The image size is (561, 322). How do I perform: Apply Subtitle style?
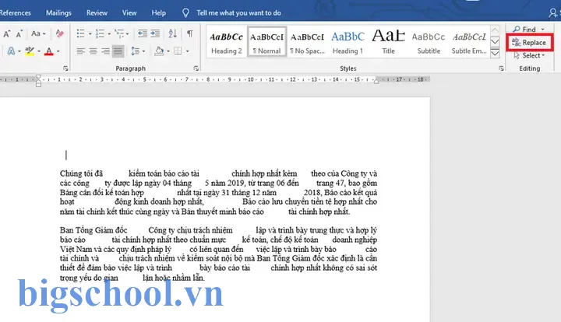pos(429,42)
